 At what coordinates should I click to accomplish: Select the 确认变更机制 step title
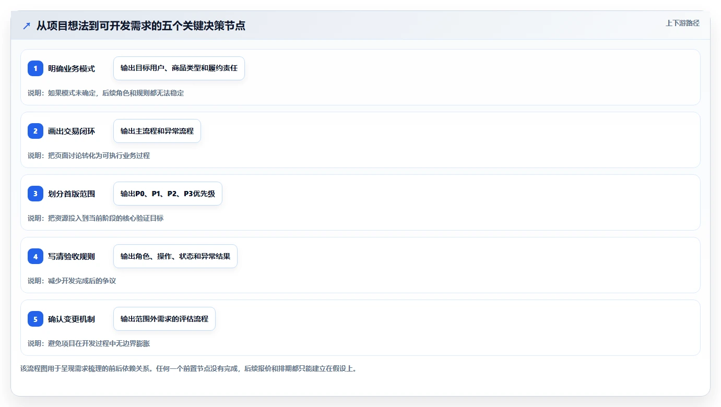[x=72, y=319]
